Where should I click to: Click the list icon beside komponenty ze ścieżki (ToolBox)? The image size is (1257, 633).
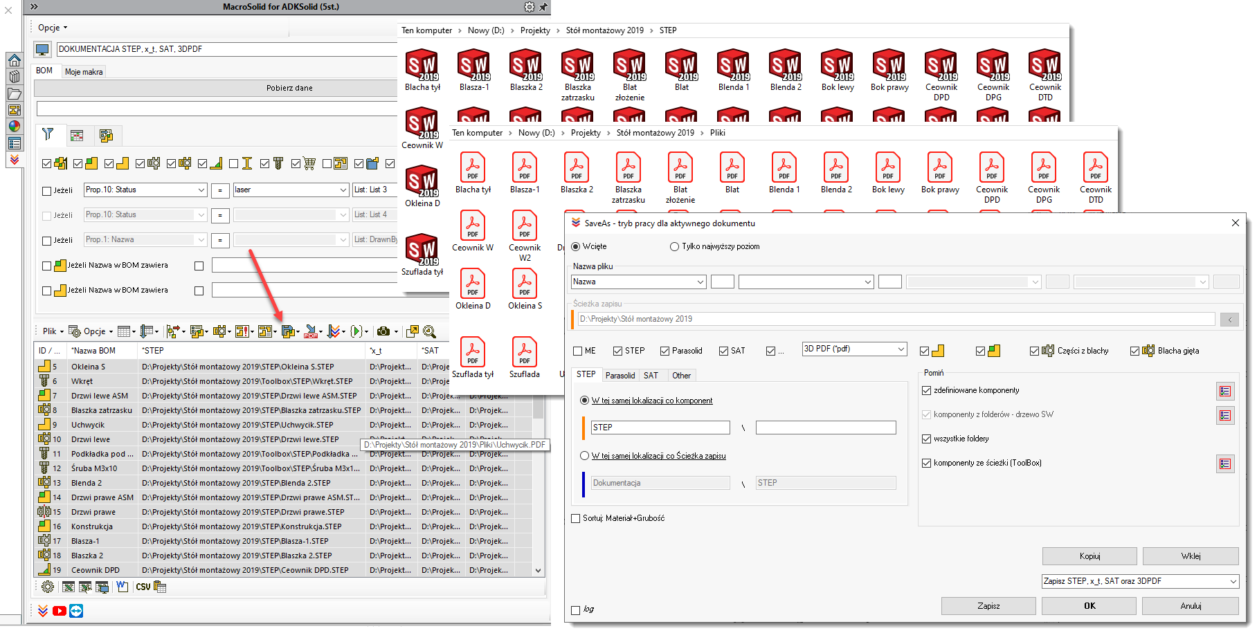coord(1225,464)
